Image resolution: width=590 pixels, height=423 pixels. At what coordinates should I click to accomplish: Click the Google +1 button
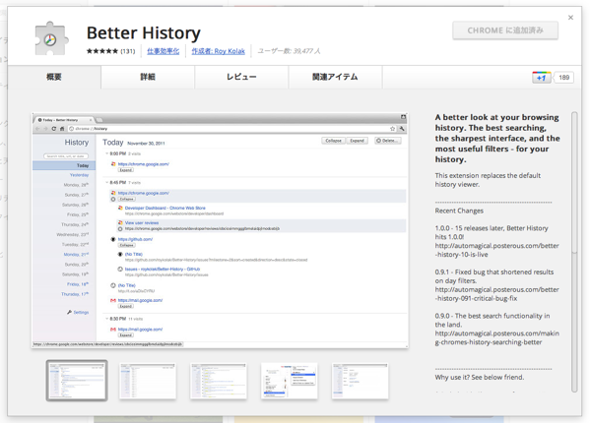pos(542,78)
